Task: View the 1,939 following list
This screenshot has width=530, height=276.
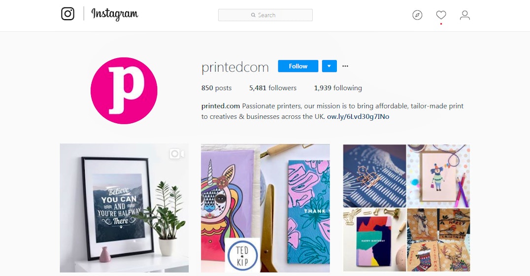Action: tap(338, 88)
